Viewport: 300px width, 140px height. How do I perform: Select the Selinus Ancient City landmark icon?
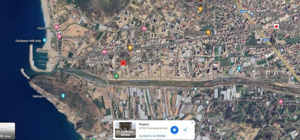point(63,96)
